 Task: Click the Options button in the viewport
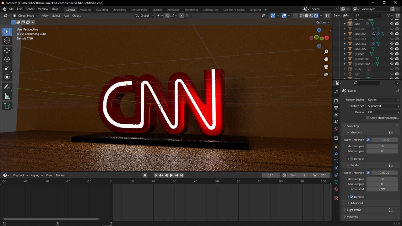[322, 22]
